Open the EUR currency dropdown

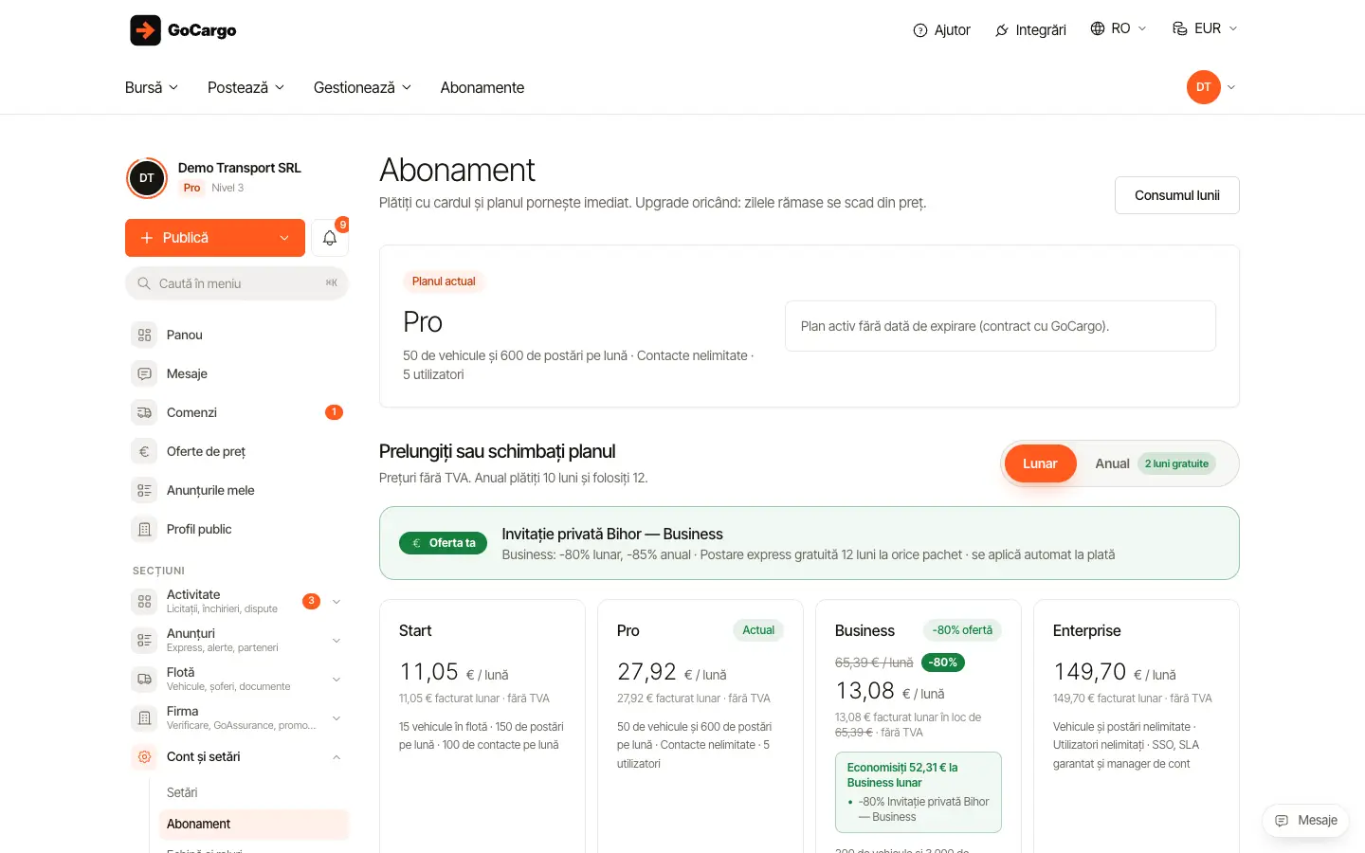coord(1205,28)
